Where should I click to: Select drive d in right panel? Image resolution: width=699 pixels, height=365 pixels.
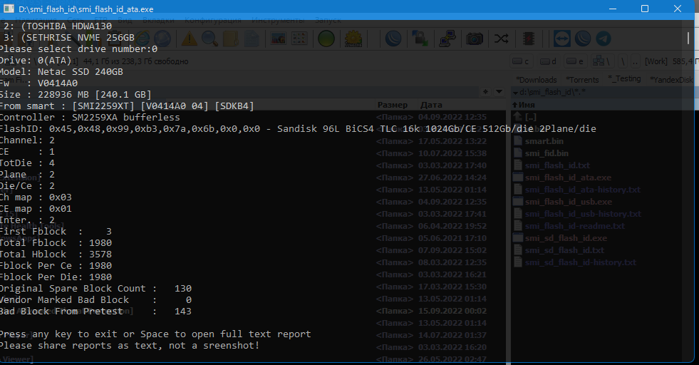[x=549, y=61]
